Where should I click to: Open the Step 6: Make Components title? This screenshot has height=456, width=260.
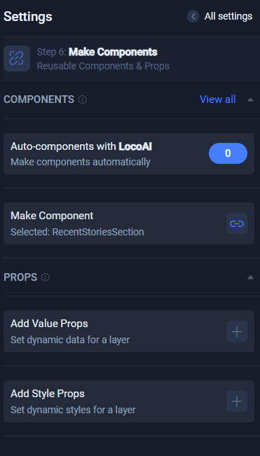click(97, 52)
